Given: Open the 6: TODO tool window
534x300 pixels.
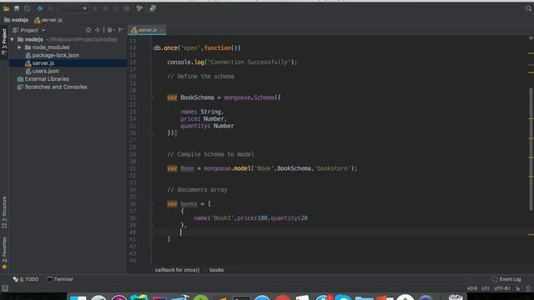Looking at the screenshot, I should pos(26,279).
